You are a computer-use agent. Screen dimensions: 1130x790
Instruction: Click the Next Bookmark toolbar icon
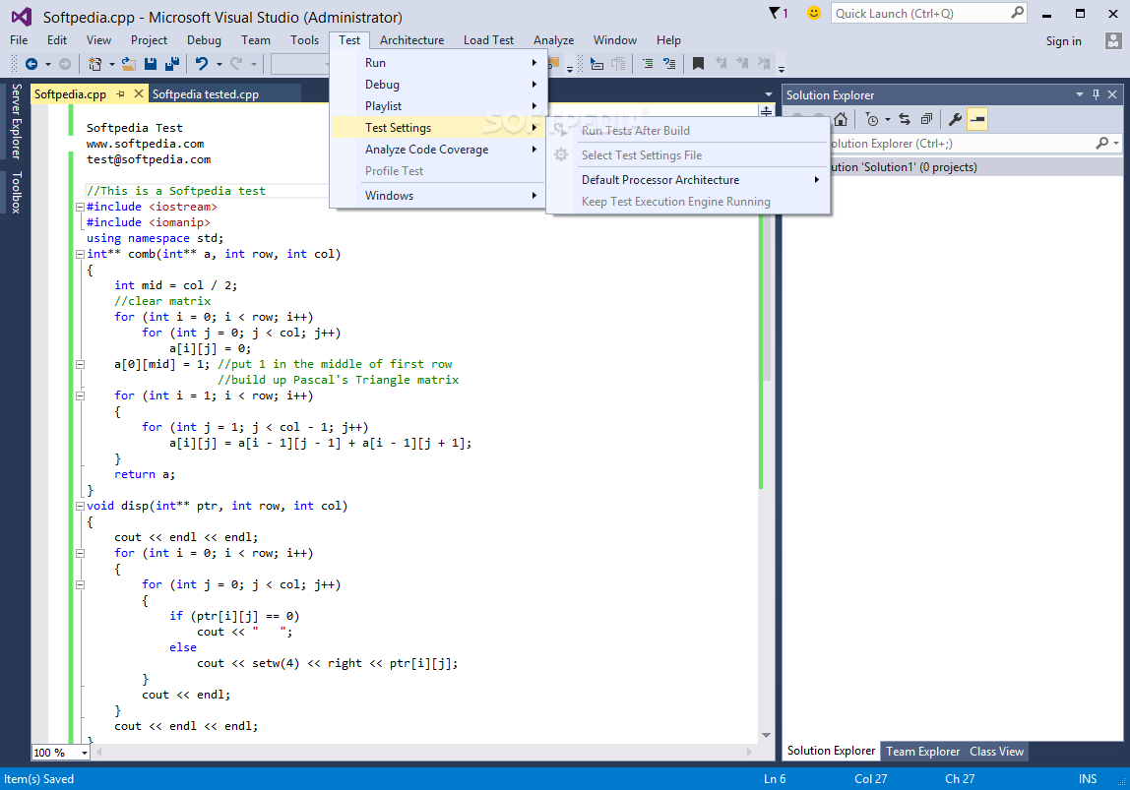[742, 64]
